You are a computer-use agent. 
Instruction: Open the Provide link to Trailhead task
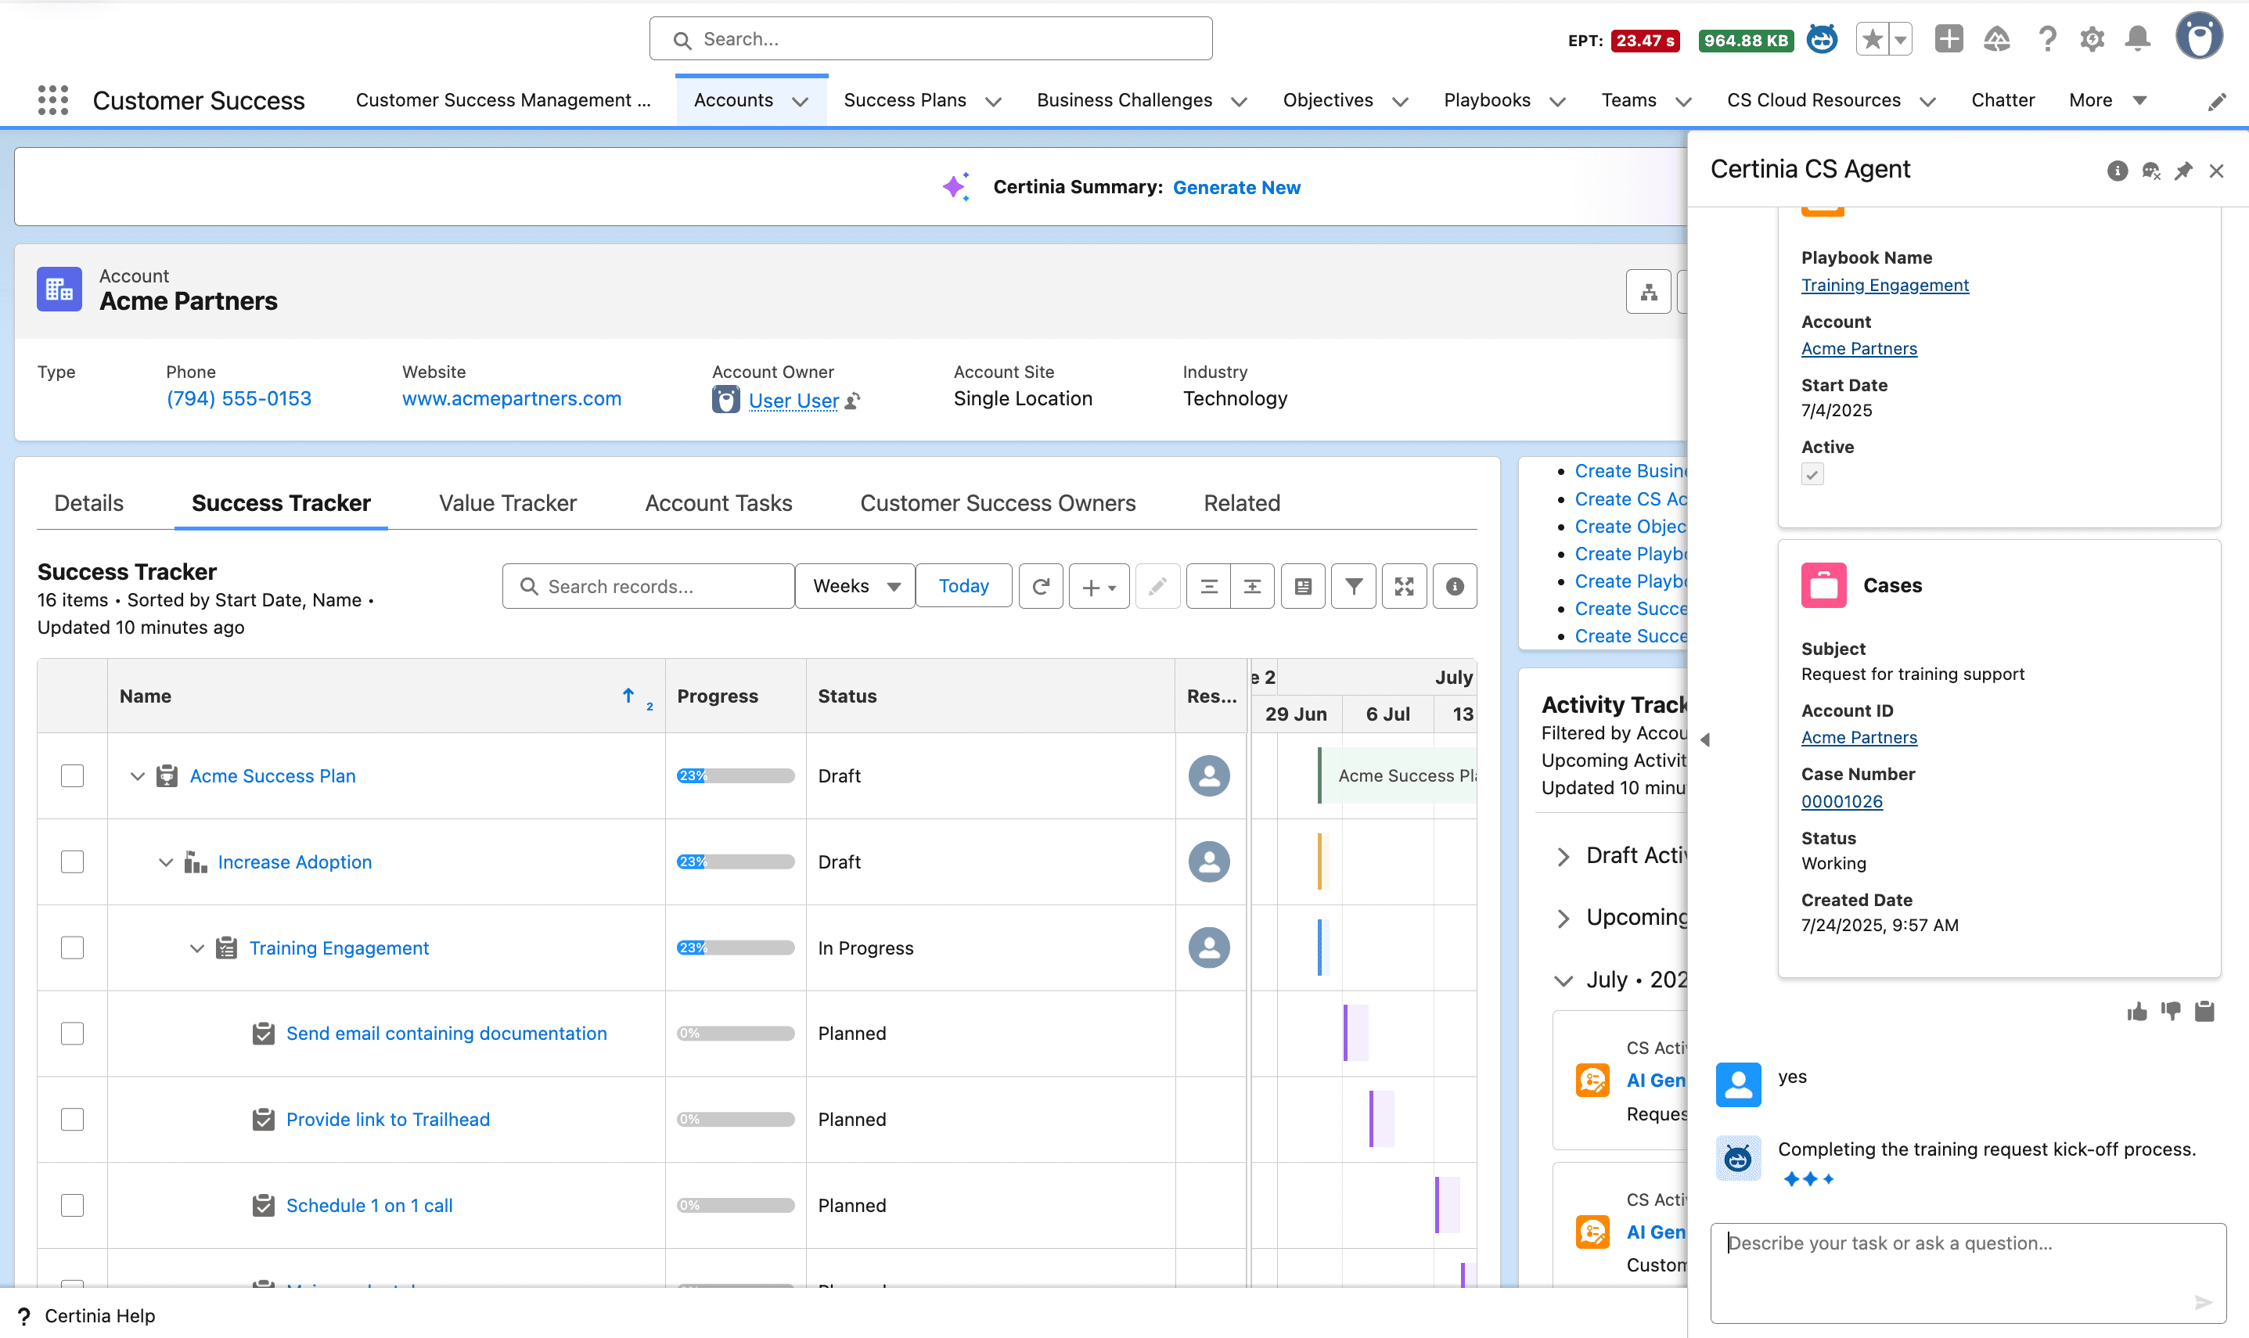387,1120
